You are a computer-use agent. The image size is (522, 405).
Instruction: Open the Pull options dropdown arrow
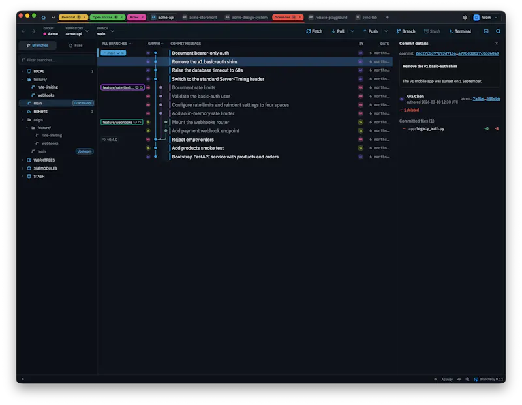[x=352, y=31]
